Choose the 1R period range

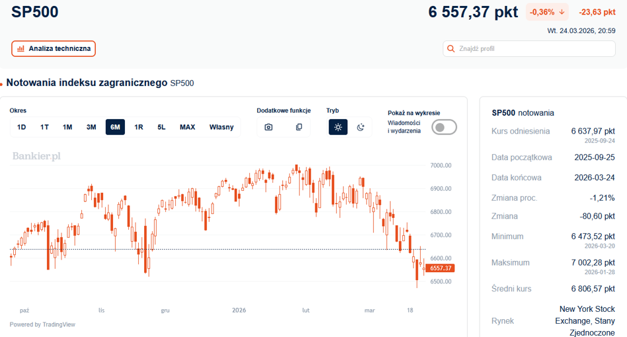point(138,127)
